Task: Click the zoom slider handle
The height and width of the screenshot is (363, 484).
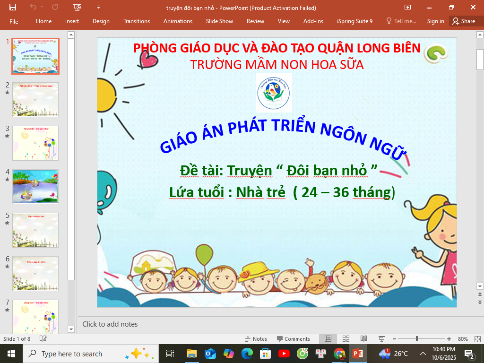Action: (x=416, y=339)
